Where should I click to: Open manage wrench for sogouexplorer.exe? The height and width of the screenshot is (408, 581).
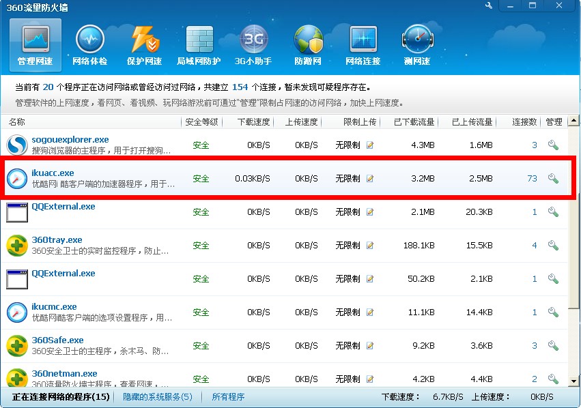(553, 145)
